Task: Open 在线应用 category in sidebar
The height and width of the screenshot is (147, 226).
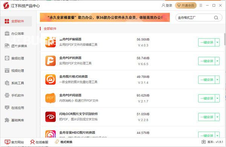Action: click(16, 108)
